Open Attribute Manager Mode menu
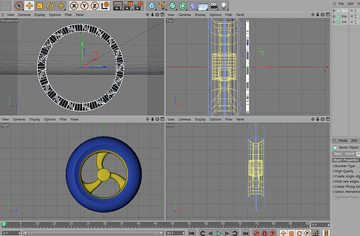This screenshot has width=360, height=236. (343, 140)
